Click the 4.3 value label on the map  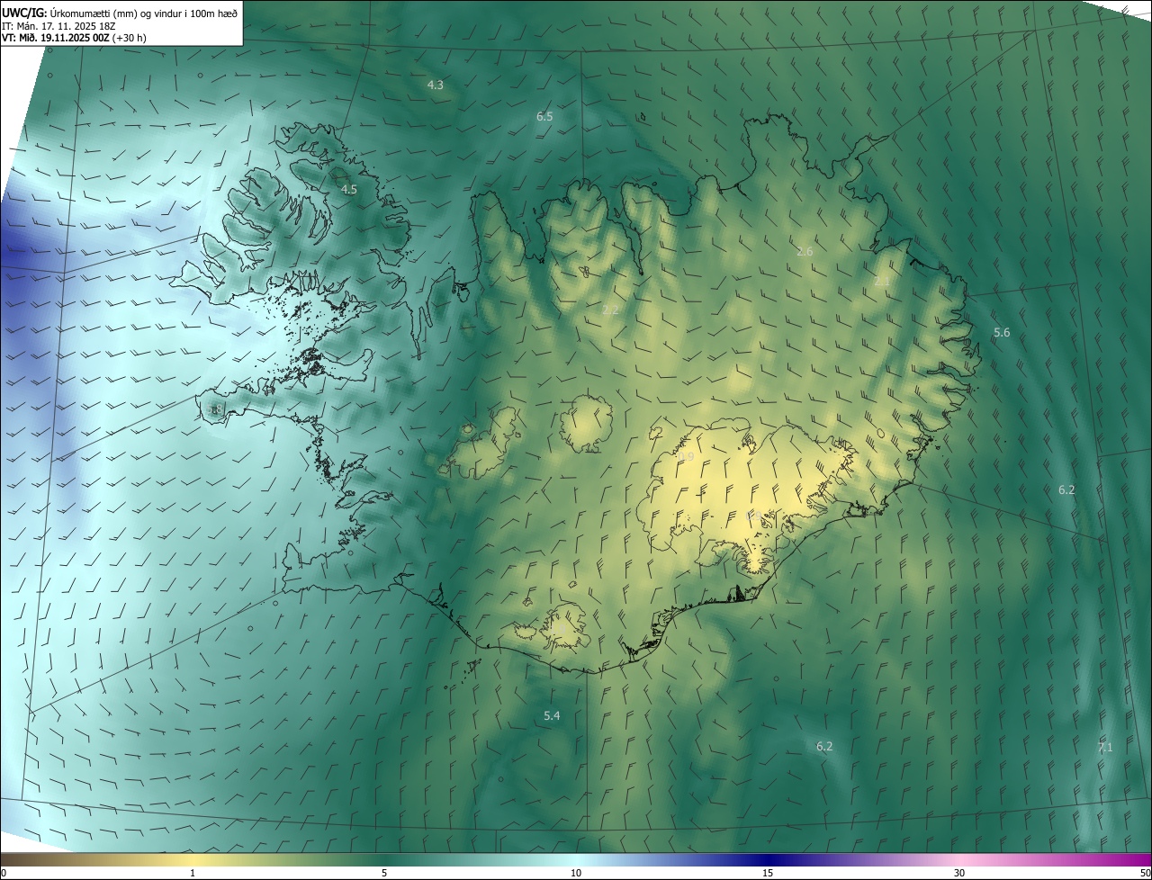(x=435, y=85)
